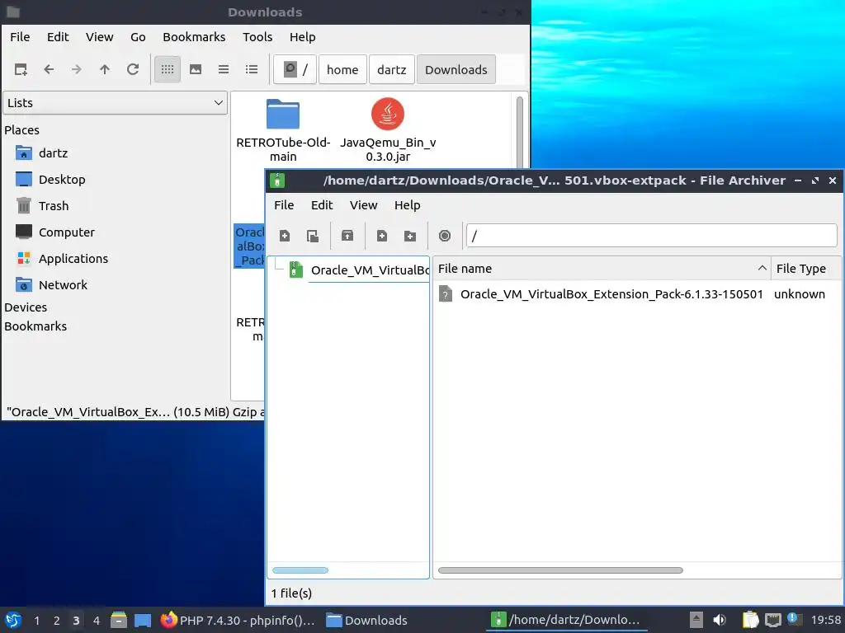Go back in the Downloads file manager
Viewport: 845px width, 633px height.
tap(49, 69)
